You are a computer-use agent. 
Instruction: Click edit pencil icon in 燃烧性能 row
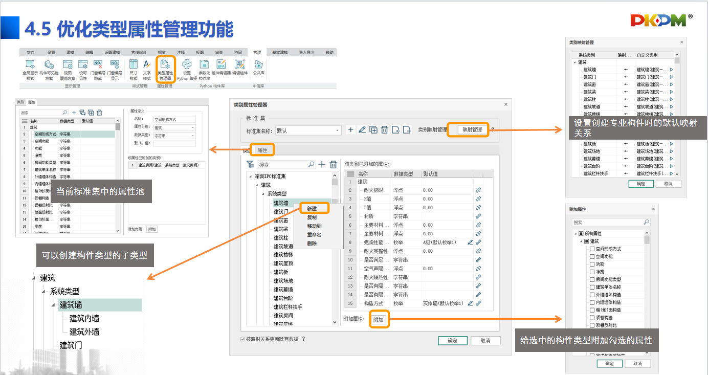point(470,242)
